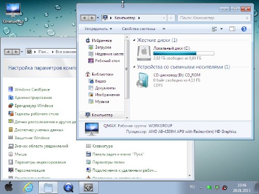
Task: Open the view options dropdown arrow
Action: click(221, 29)
